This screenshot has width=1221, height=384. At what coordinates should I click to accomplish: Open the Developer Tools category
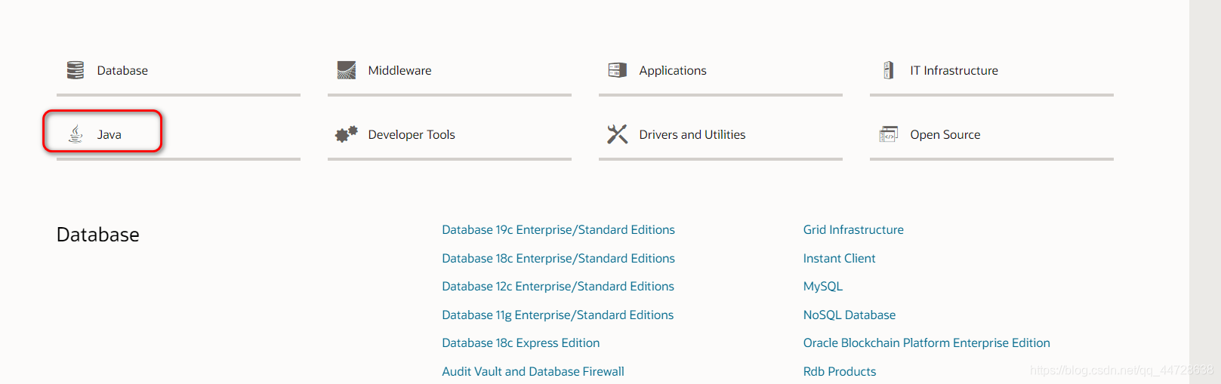(x=411, y=134)
